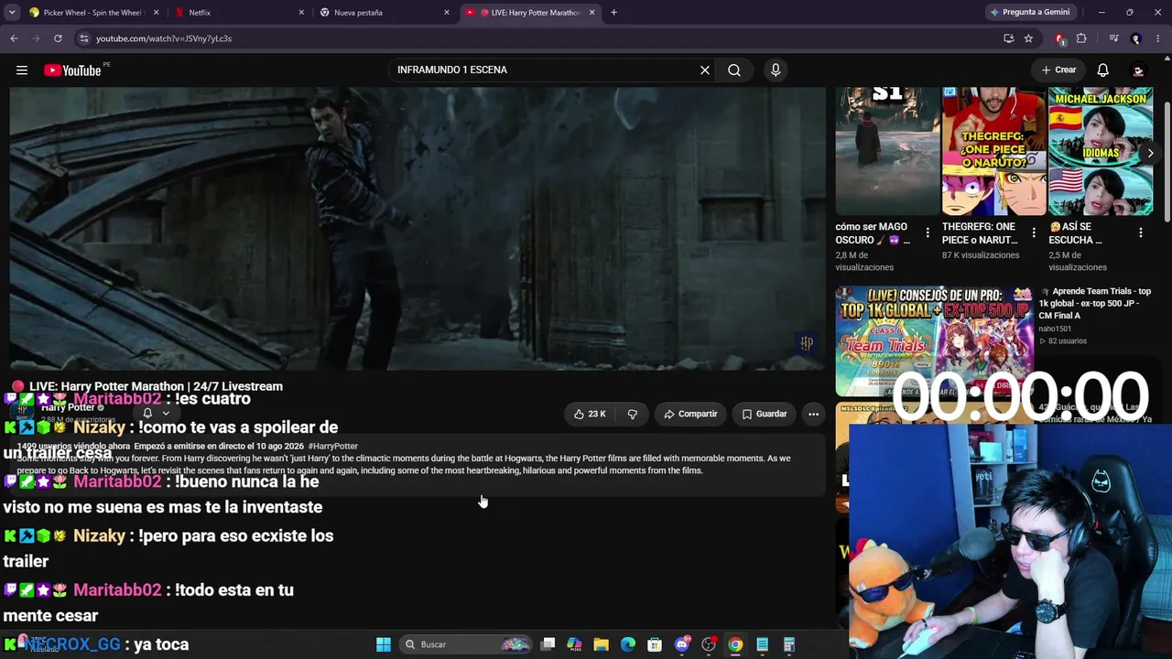Image resolution: width=1172 pixels, height=659 pixels.
Task: Switch to the Nueva pestaña tab
Action: pyautogui.click(x=383, y=13)
